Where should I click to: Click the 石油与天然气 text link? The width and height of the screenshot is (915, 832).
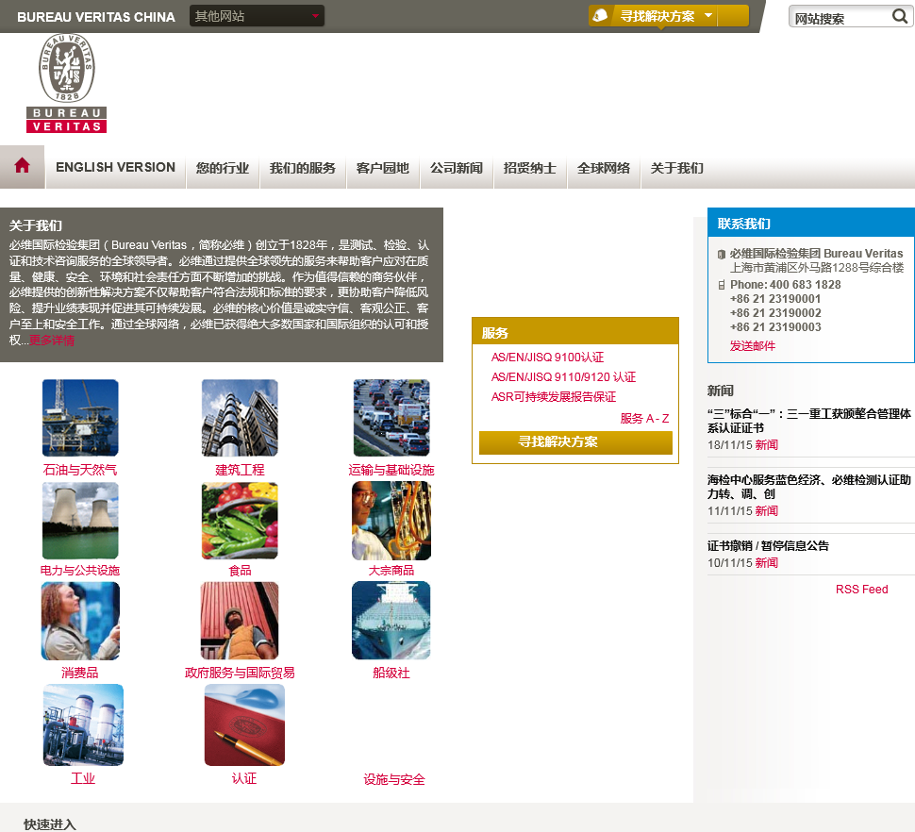[x=80, y=470]
